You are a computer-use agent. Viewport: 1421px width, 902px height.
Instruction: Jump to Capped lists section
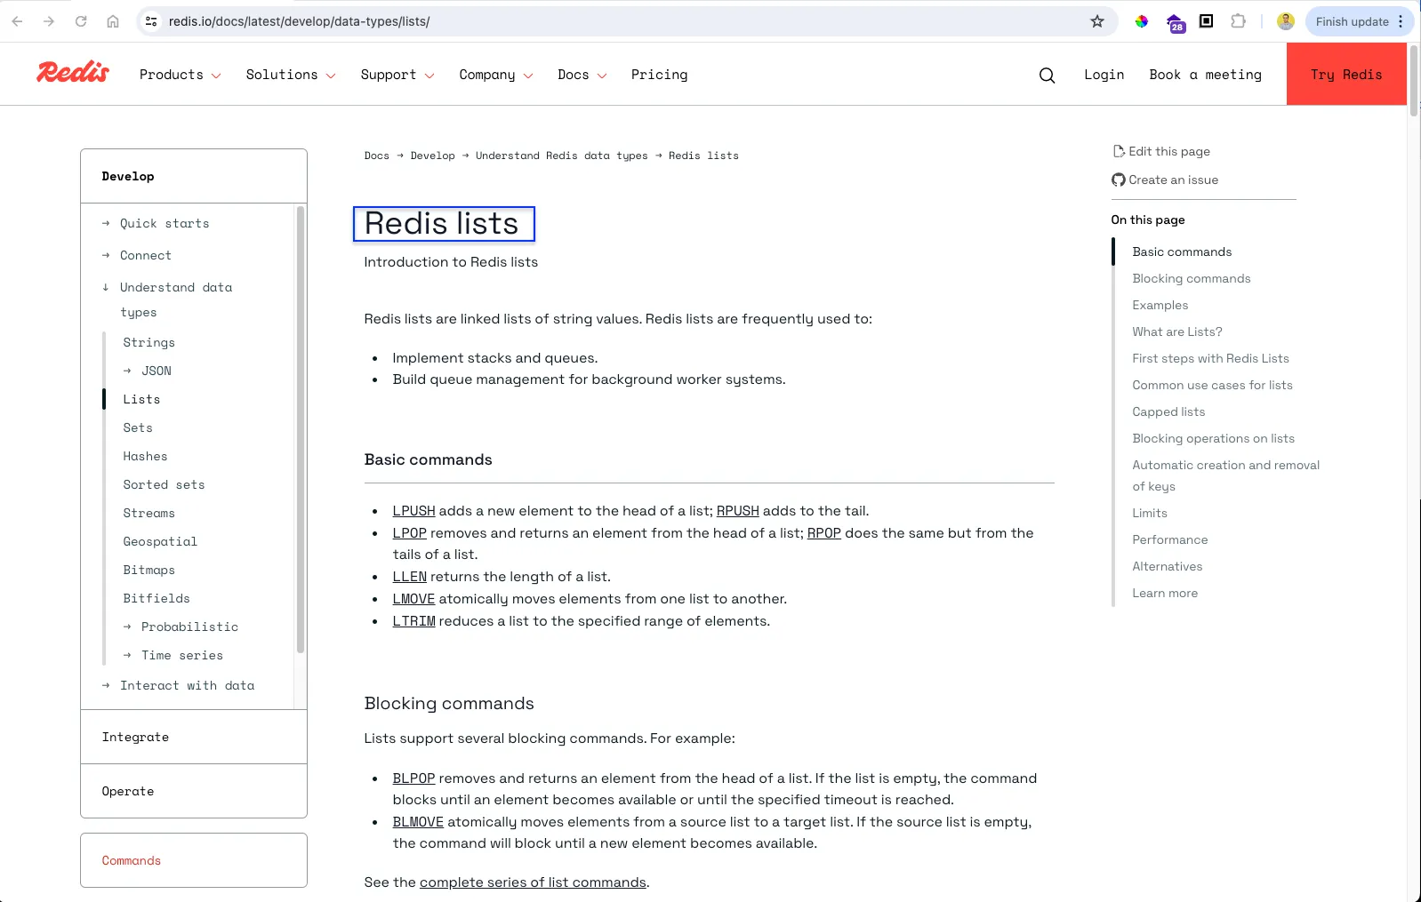point(1168,411)
